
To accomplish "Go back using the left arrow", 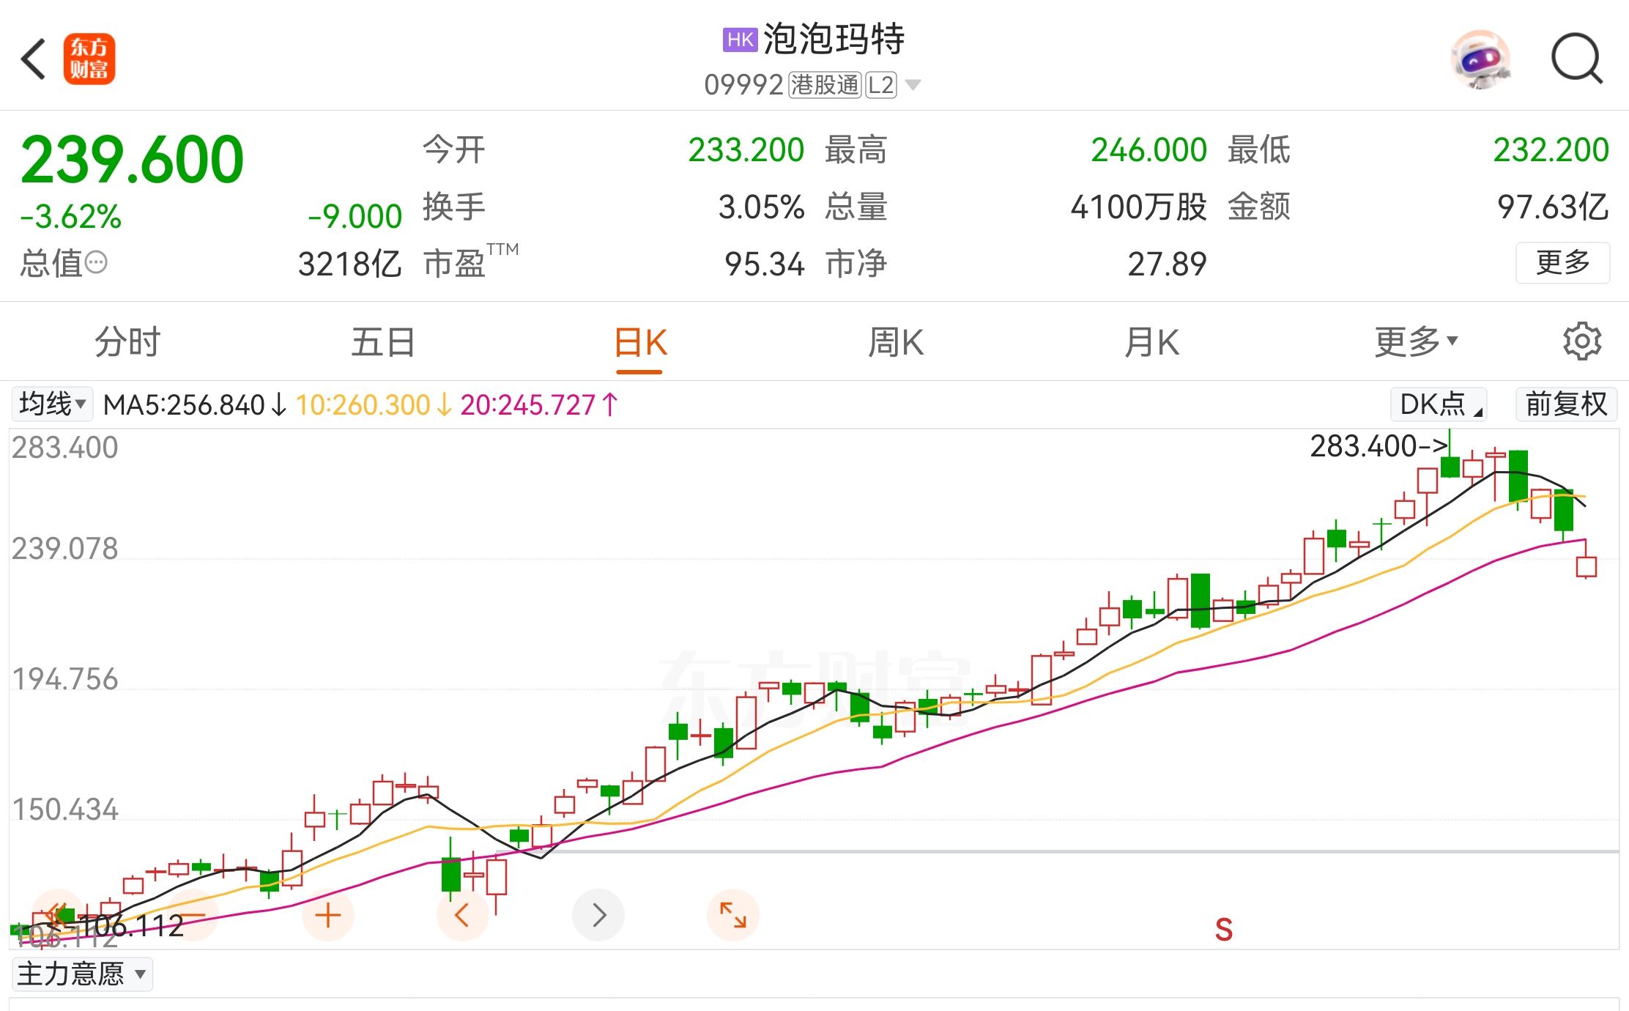I will (x=34, y=59).
